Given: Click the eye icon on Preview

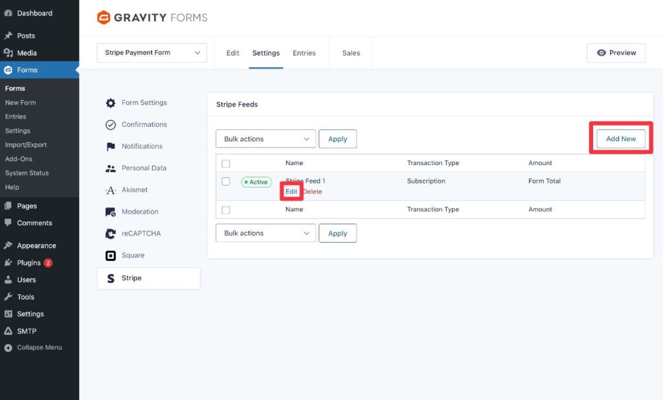Looking at the screenshot, I should (601, 53).
